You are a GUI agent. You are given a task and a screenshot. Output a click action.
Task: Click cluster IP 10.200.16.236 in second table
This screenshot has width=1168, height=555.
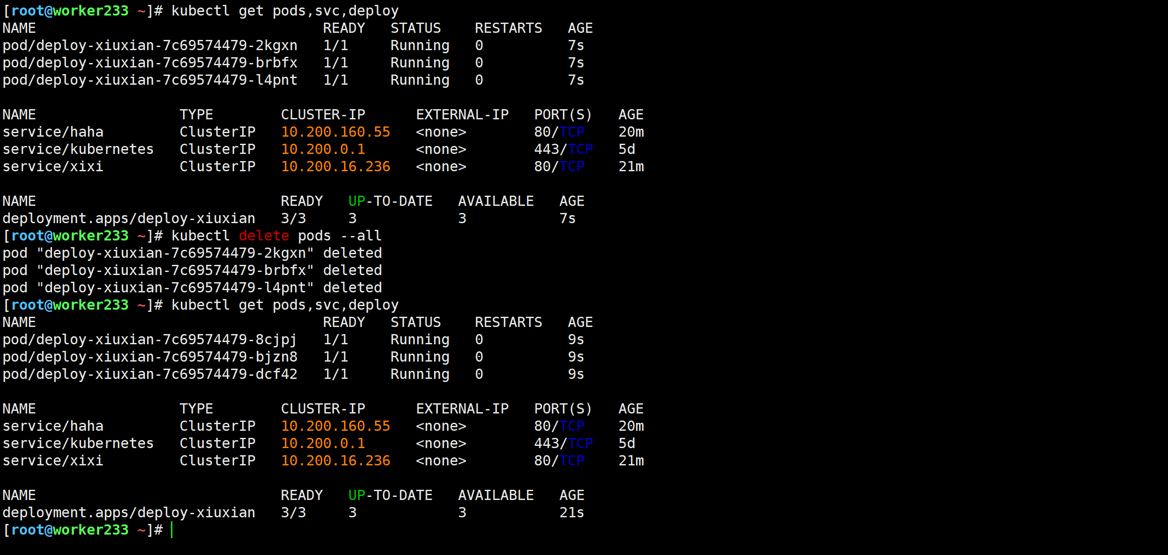335,461
